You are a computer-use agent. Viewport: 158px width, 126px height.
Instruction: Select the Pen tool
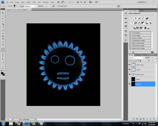pos(3,54)
